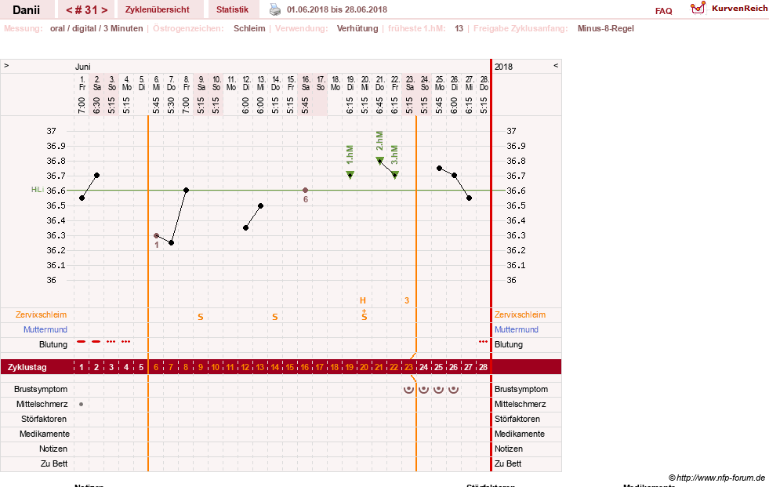Click the orange 3 marker near June 23
This screenshot has width=769, height=487.
tap(407, 300)
